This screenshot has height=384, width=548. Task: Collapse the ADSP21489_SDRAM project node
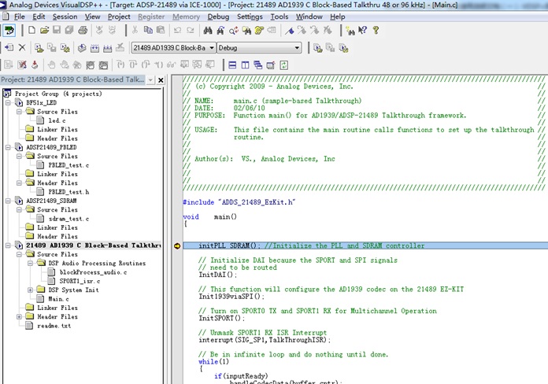click(x=8, y=201)
